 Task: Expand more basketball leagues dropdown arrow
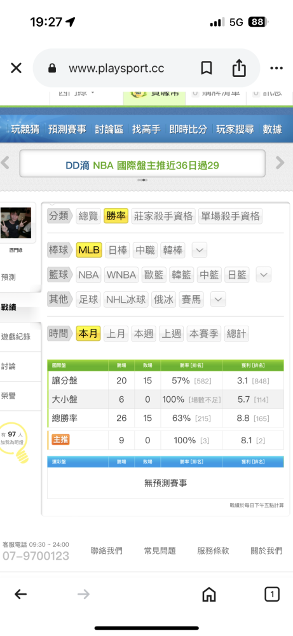click(263, 275)
